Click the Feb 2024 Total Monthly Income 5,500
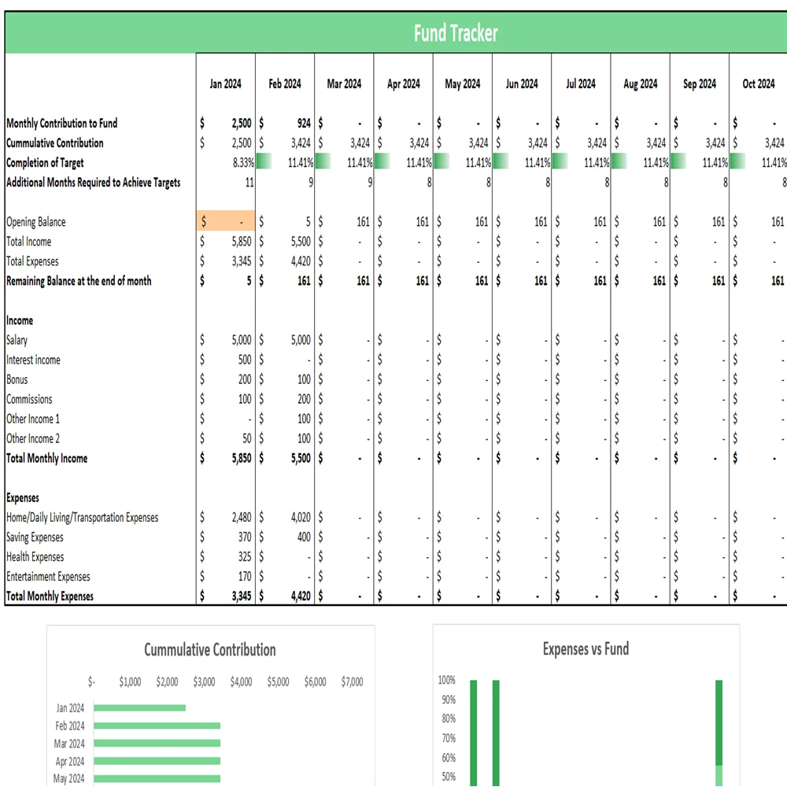Viewport: 787px width, 787px height. pyautogui.click(x=300, y=458)
